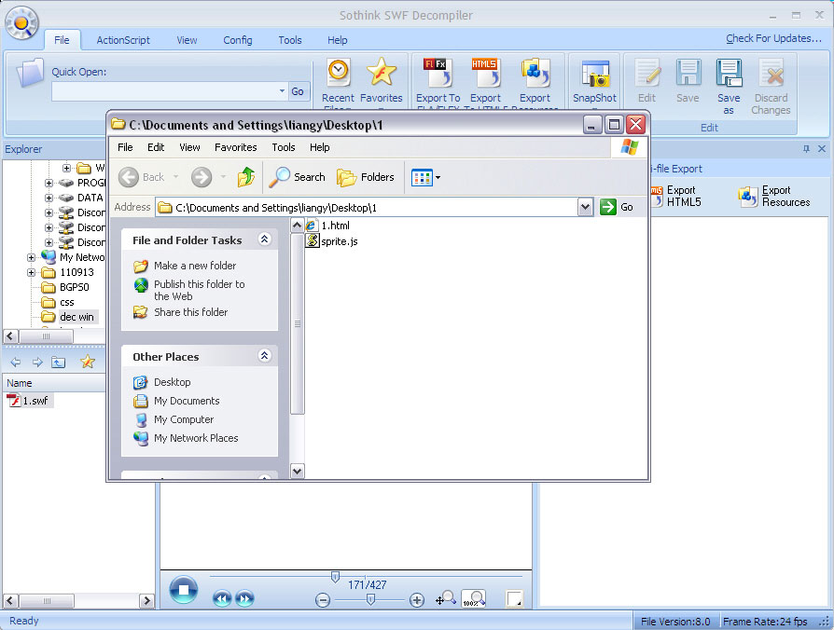Click the up-folder icon in Explorer panel
Viewport: 834px width, 630px height.
pyautogui.click(x=59, y=363)
